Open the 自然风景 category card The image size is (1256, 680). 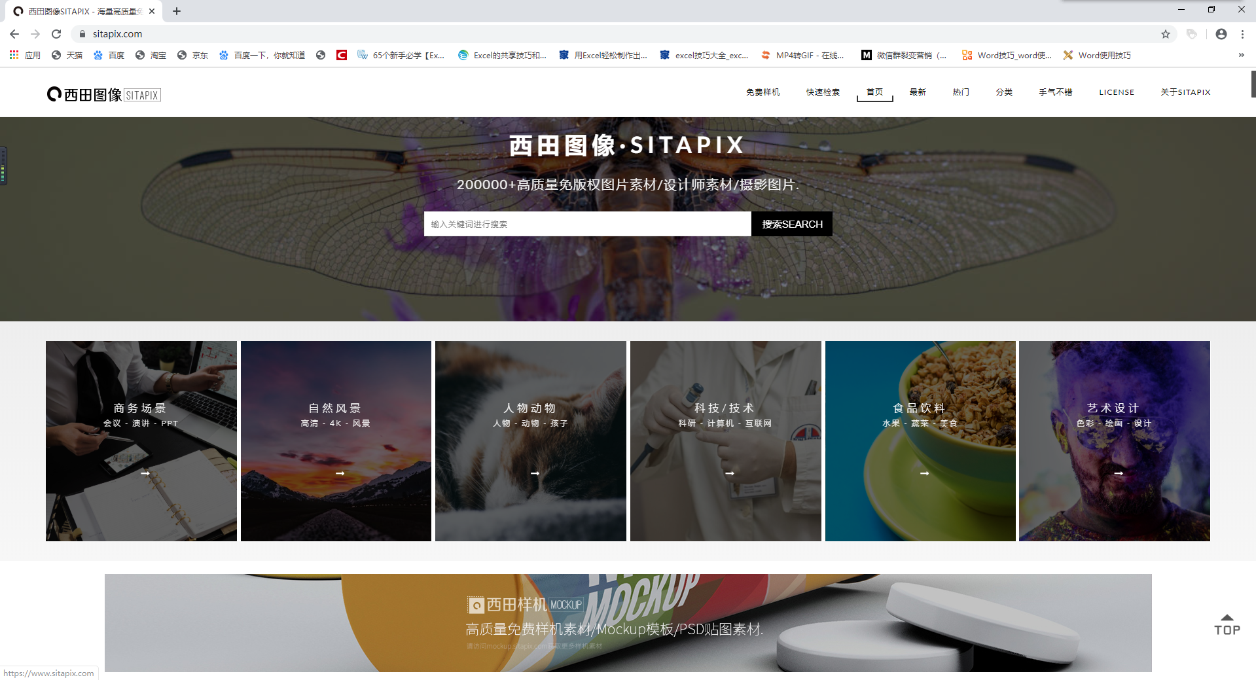click(336, 441)
